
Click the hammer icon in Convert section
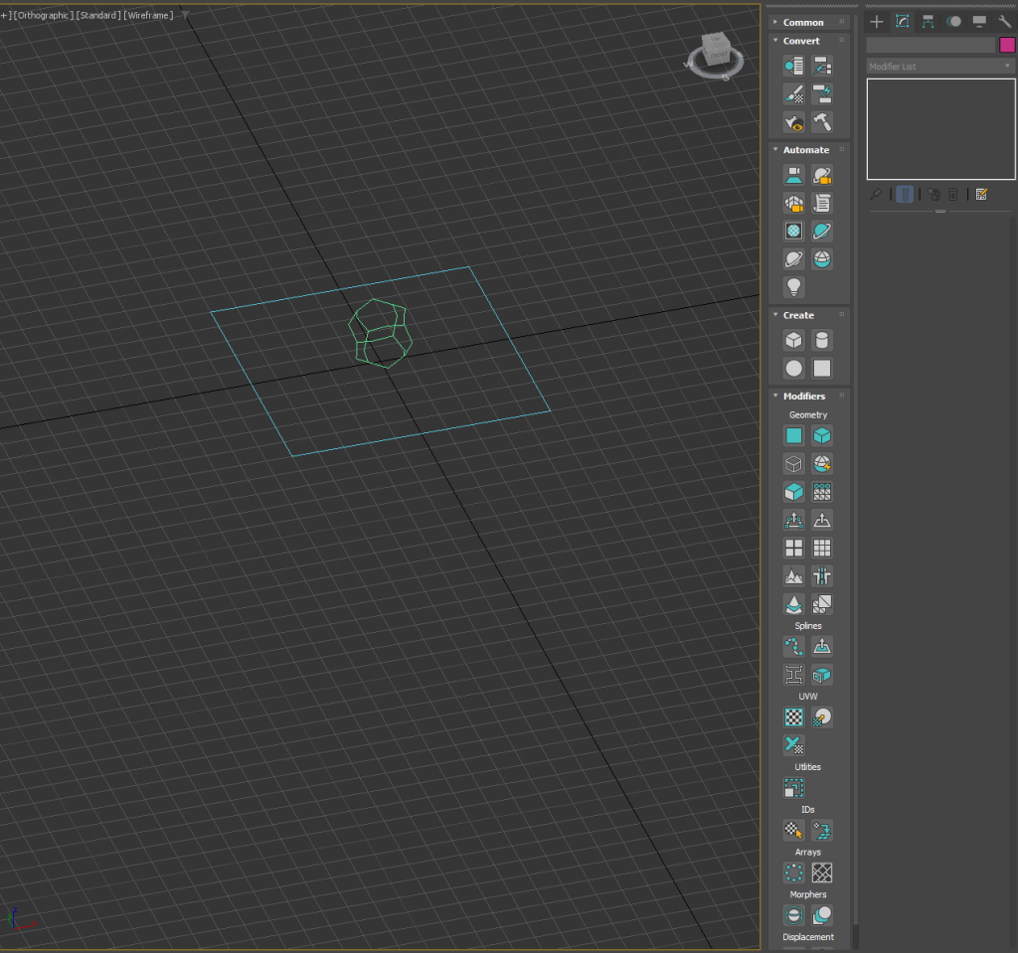(x=822, y=122)
